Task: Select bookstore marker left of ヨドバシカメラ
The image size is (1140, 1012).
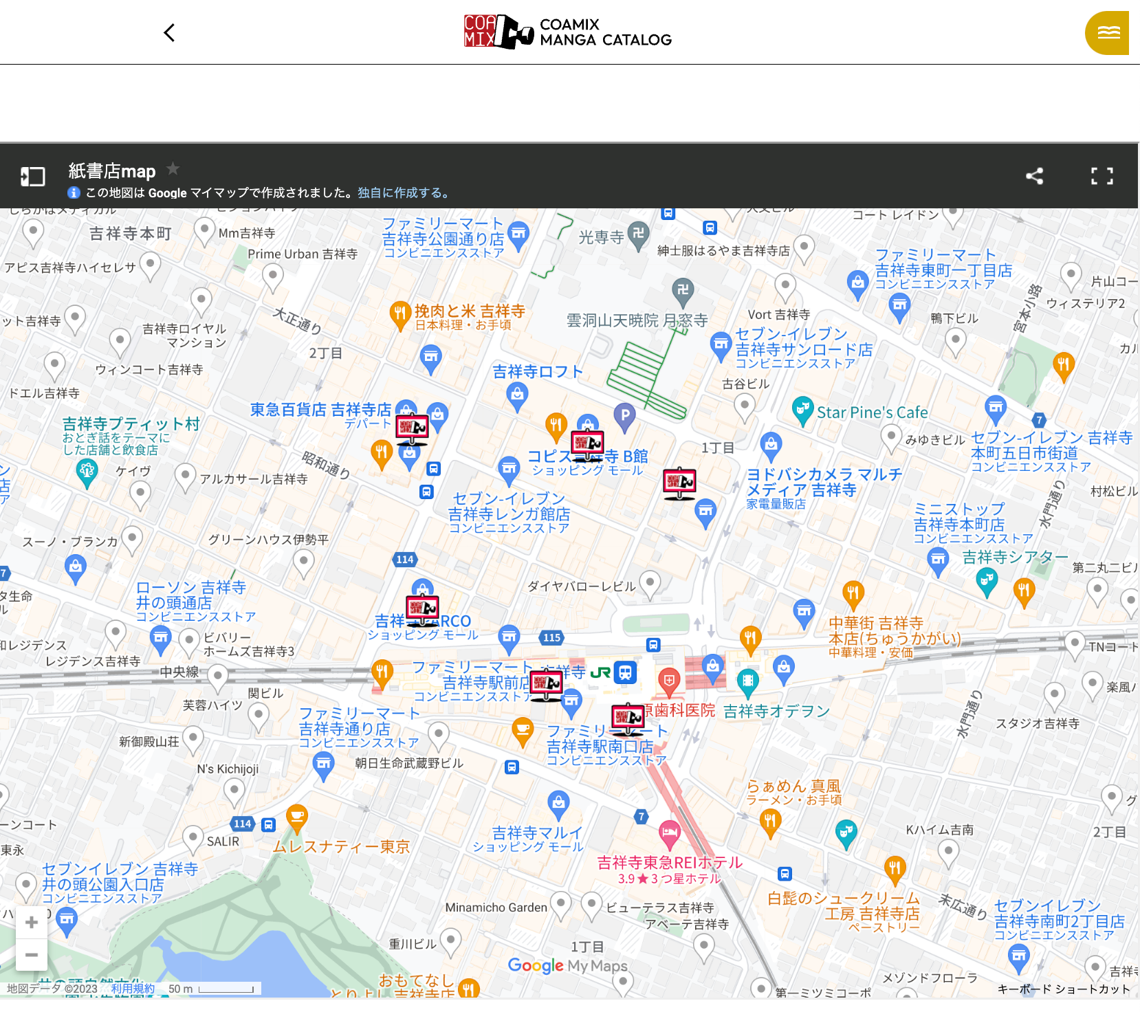Action: 679,483
